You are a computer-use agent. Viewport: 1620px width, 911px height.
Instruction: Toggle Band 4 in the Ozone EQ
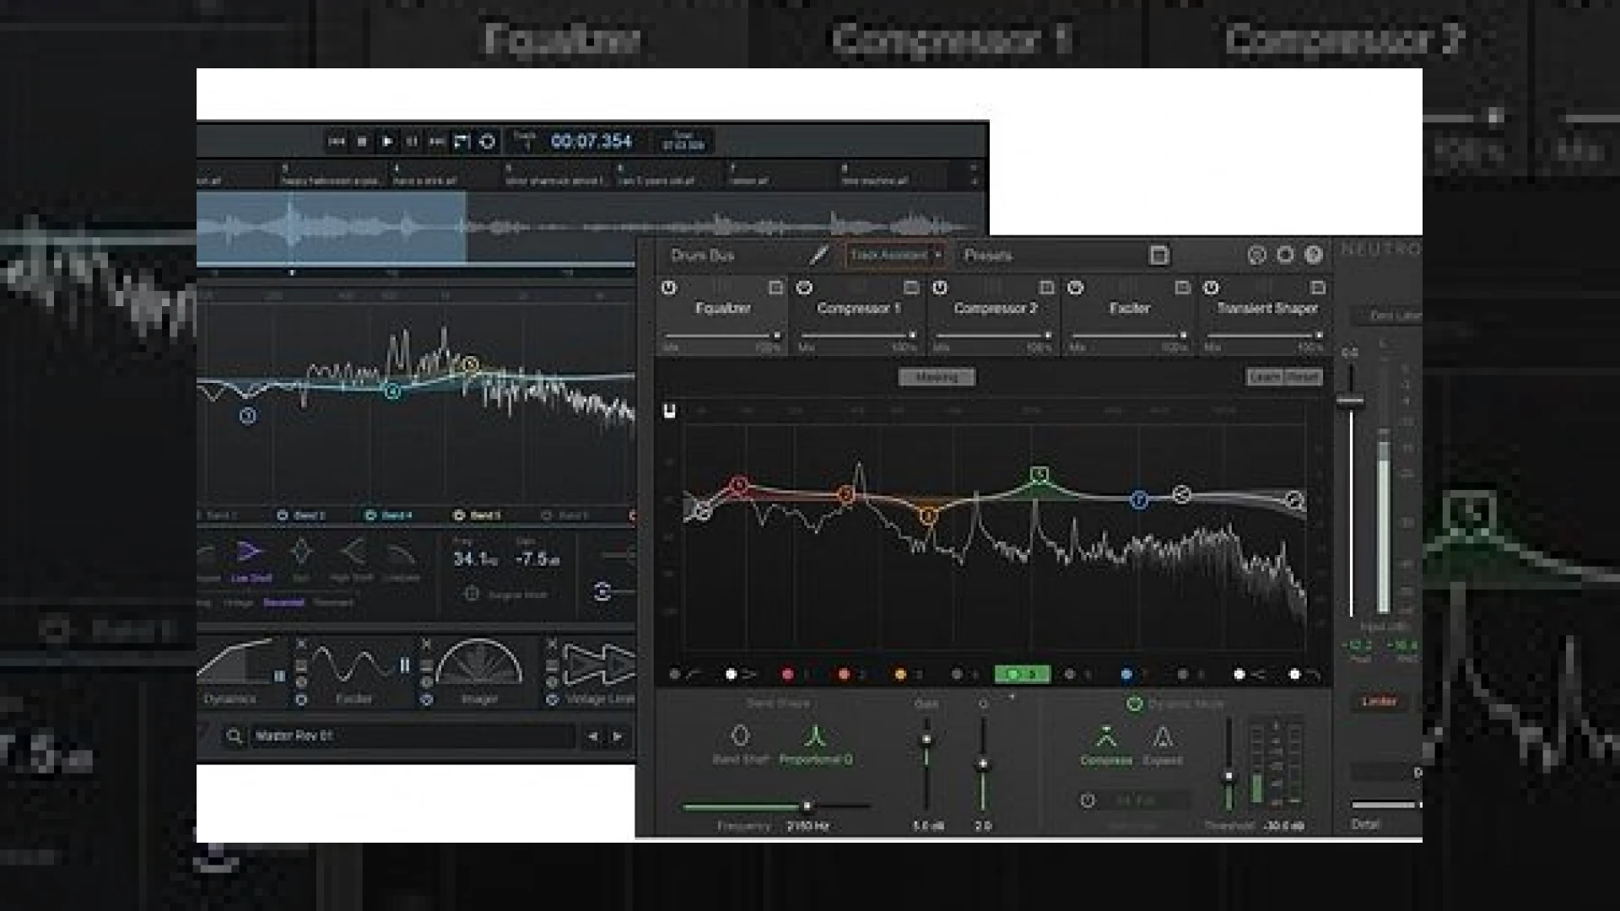[388, 515]
